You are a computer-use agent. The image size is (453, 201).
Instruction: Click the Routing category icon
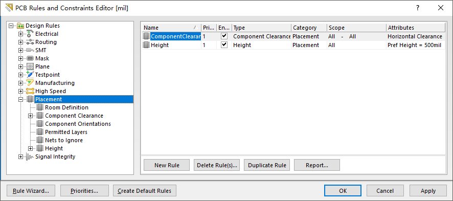click(30, 42)
